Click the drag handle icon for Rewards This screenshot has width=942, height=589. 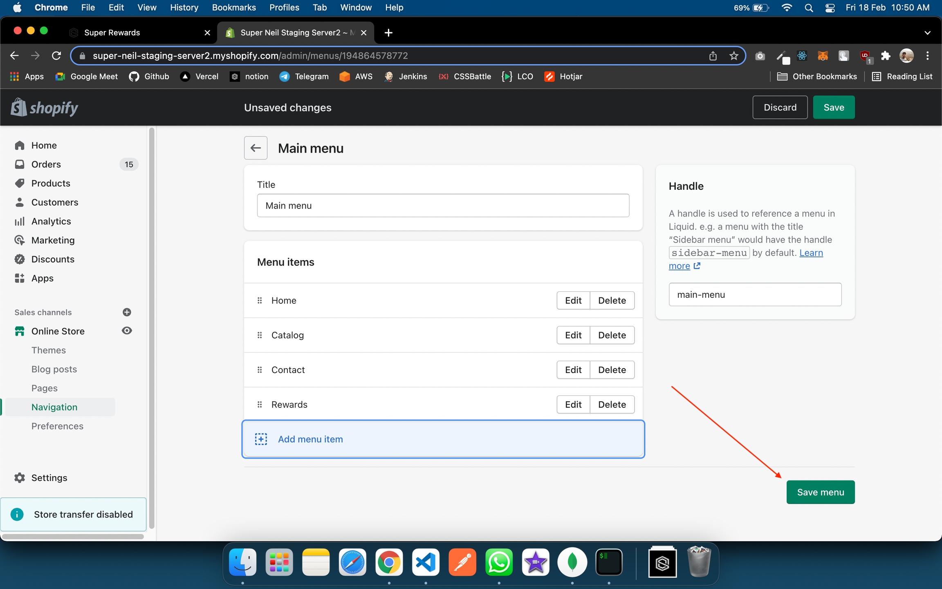tap(260, 405)
